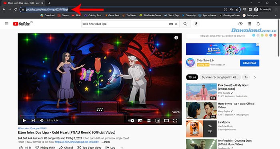280x149 pixels.
Task: Open the Gameplay bookmark
Action: pos(189,16)
